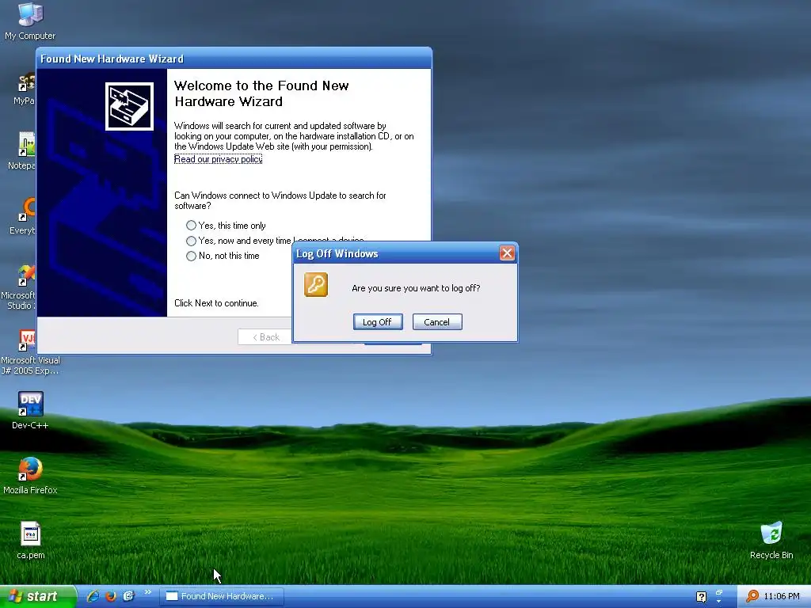
Task: Open the Read our privacy policy link
Action: [219, 158]
